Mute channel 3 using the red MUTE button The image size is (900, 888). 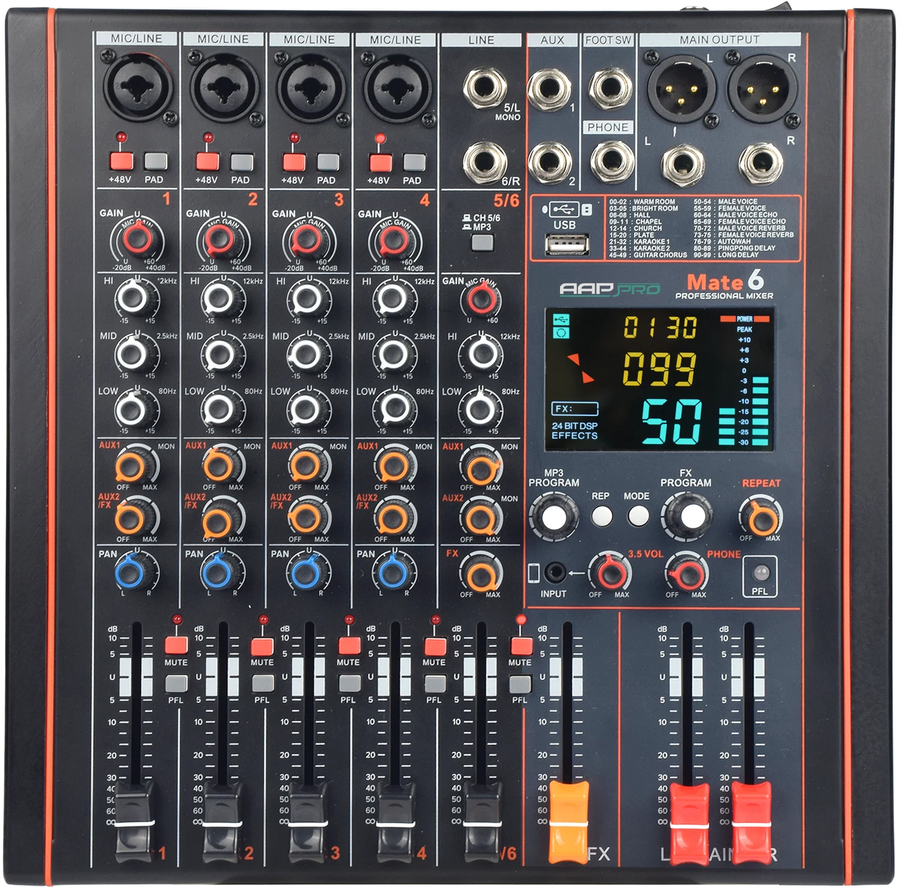click(348, 645)
